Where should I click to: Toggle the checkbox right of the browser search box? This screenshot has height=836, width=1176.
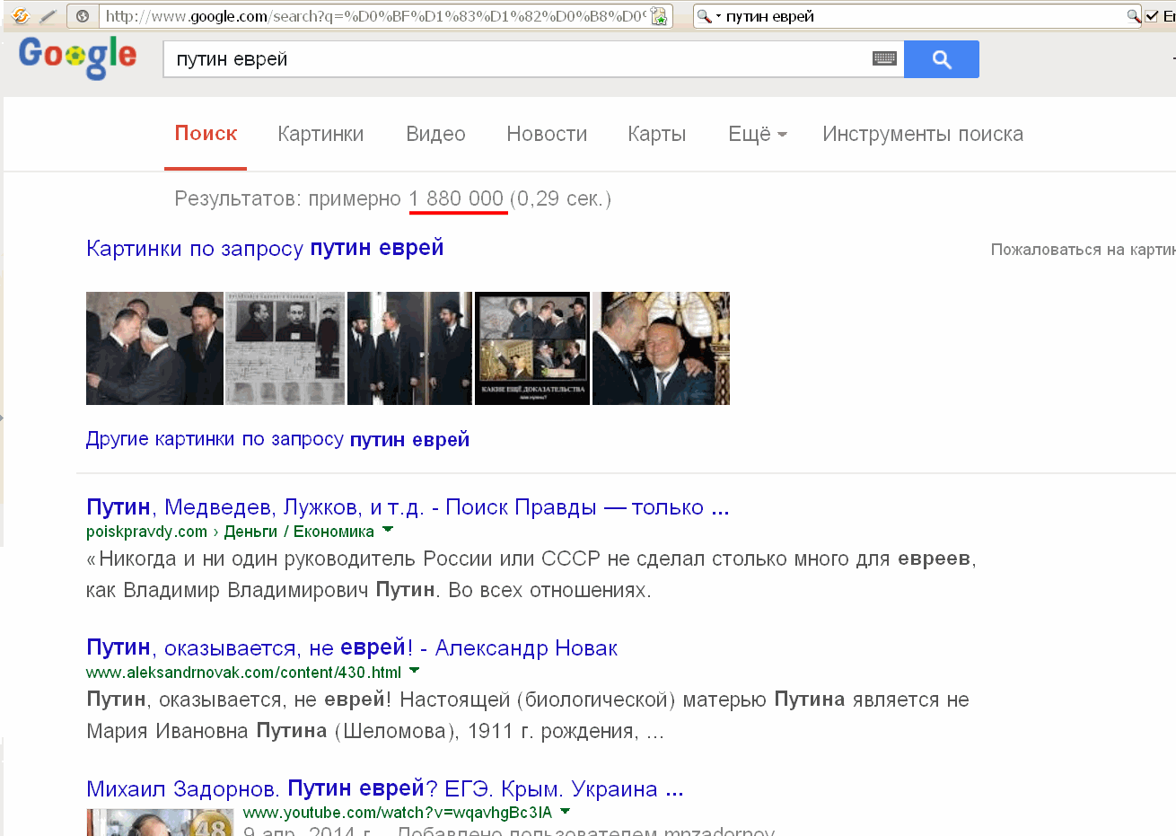(1152, 16)
